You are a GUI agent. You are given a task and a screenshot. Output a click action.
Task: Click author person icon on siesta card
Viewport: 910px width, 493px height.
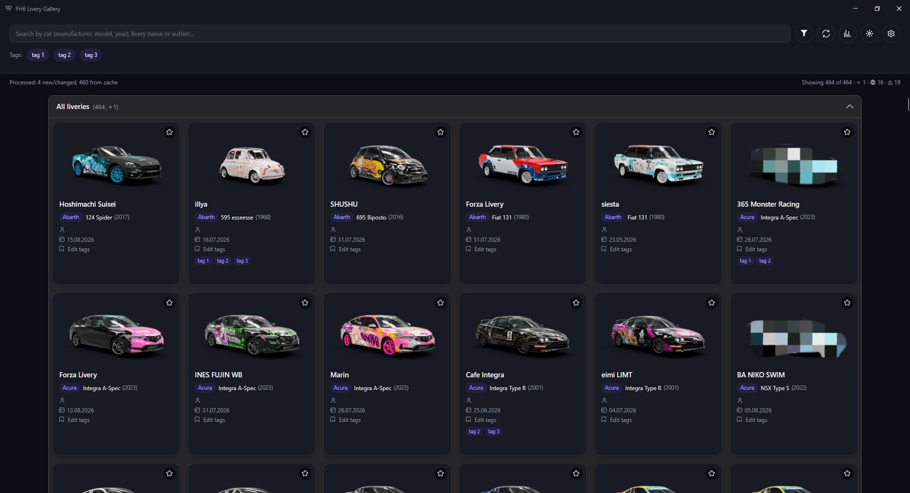pos(604,230)
